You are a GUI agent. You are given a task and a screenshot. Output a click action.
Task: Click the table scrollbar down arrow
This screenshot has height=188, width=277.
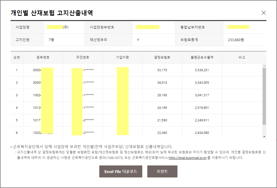click(x=264, y=136)
